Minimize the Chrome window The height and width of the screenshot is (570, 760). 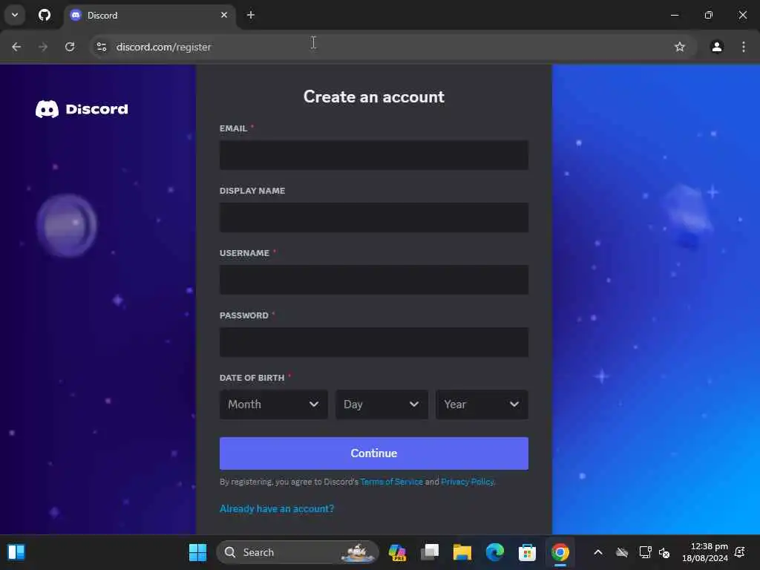[x=674, y=15]
